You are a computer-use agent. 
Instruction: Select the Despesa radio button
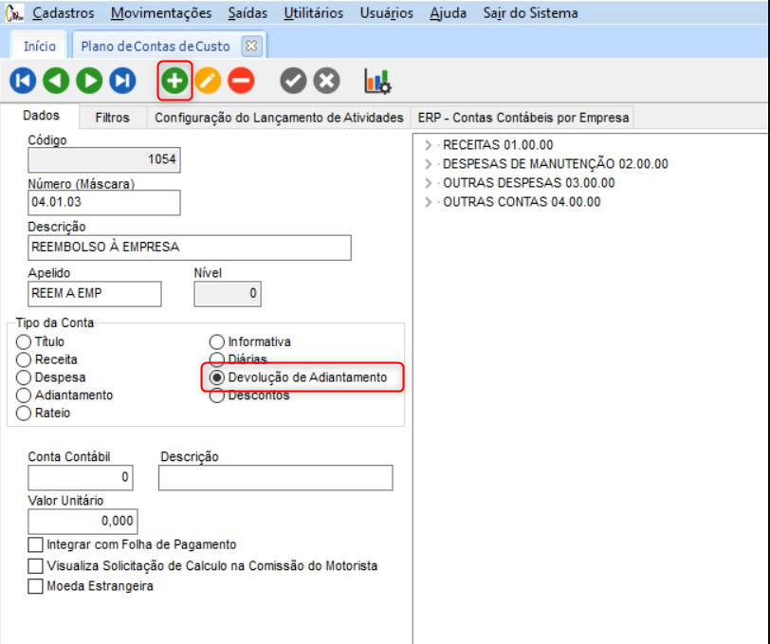tap(25, 377)
